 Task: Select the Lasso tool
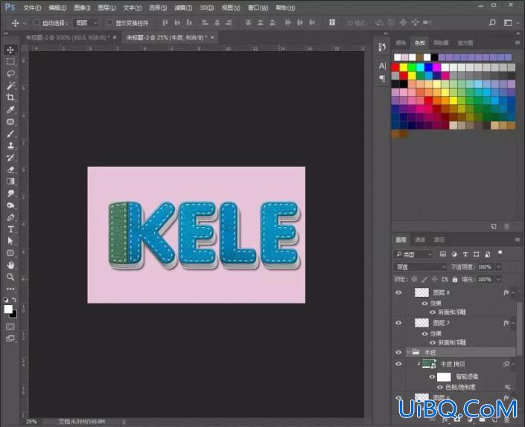(10, 74)
